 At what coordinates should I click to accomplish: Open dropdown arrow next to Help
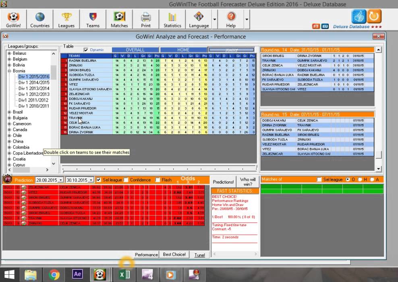coord(247,20)
